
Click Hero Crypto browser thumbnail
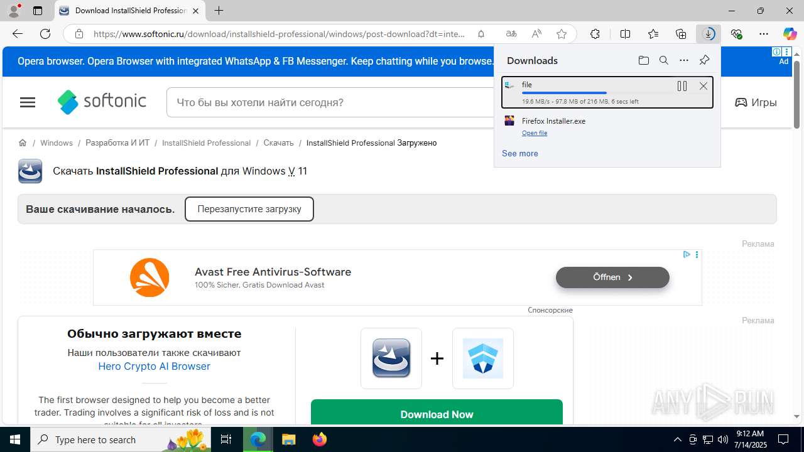tap(483, 358)
